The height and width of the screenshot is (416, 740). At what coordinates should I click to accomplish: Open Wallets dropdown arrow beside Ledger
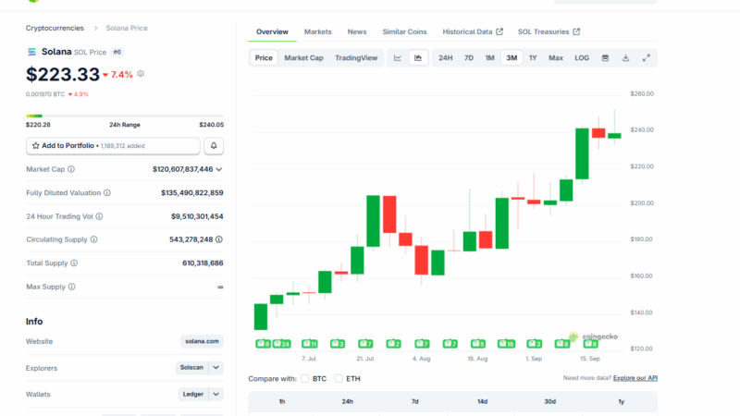tap(216, 394)
